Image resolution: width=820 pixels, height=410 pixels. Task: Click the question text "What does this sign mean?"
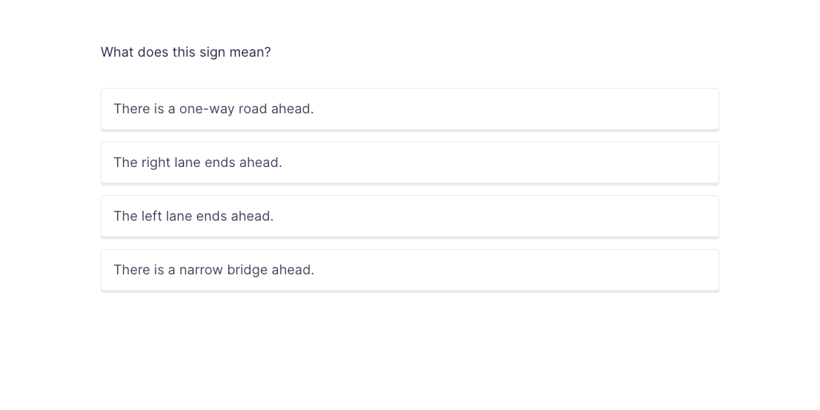pyautogui.click(x=186, y=52)
